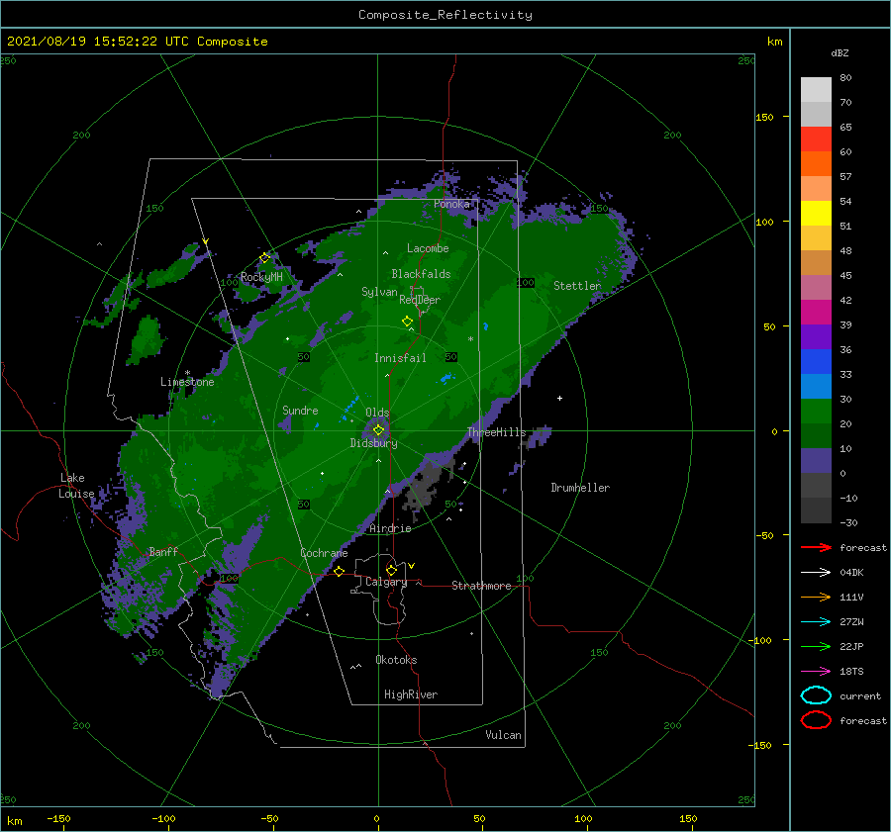Image resolution: width=891 pixels, height=832 pixels.
Task: Click the Cochrane label
Action: (x=324, y=553)
